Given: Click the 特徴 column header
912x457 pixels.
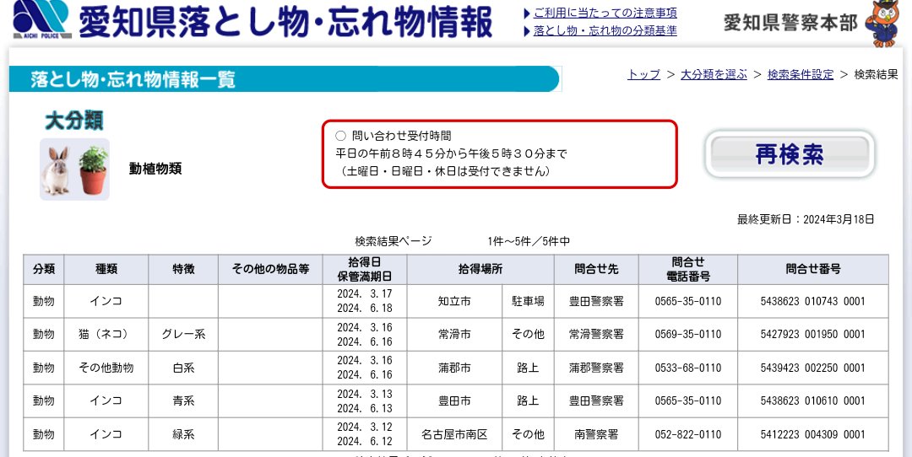Looking at the screenshot, I should tap(183, 270).
